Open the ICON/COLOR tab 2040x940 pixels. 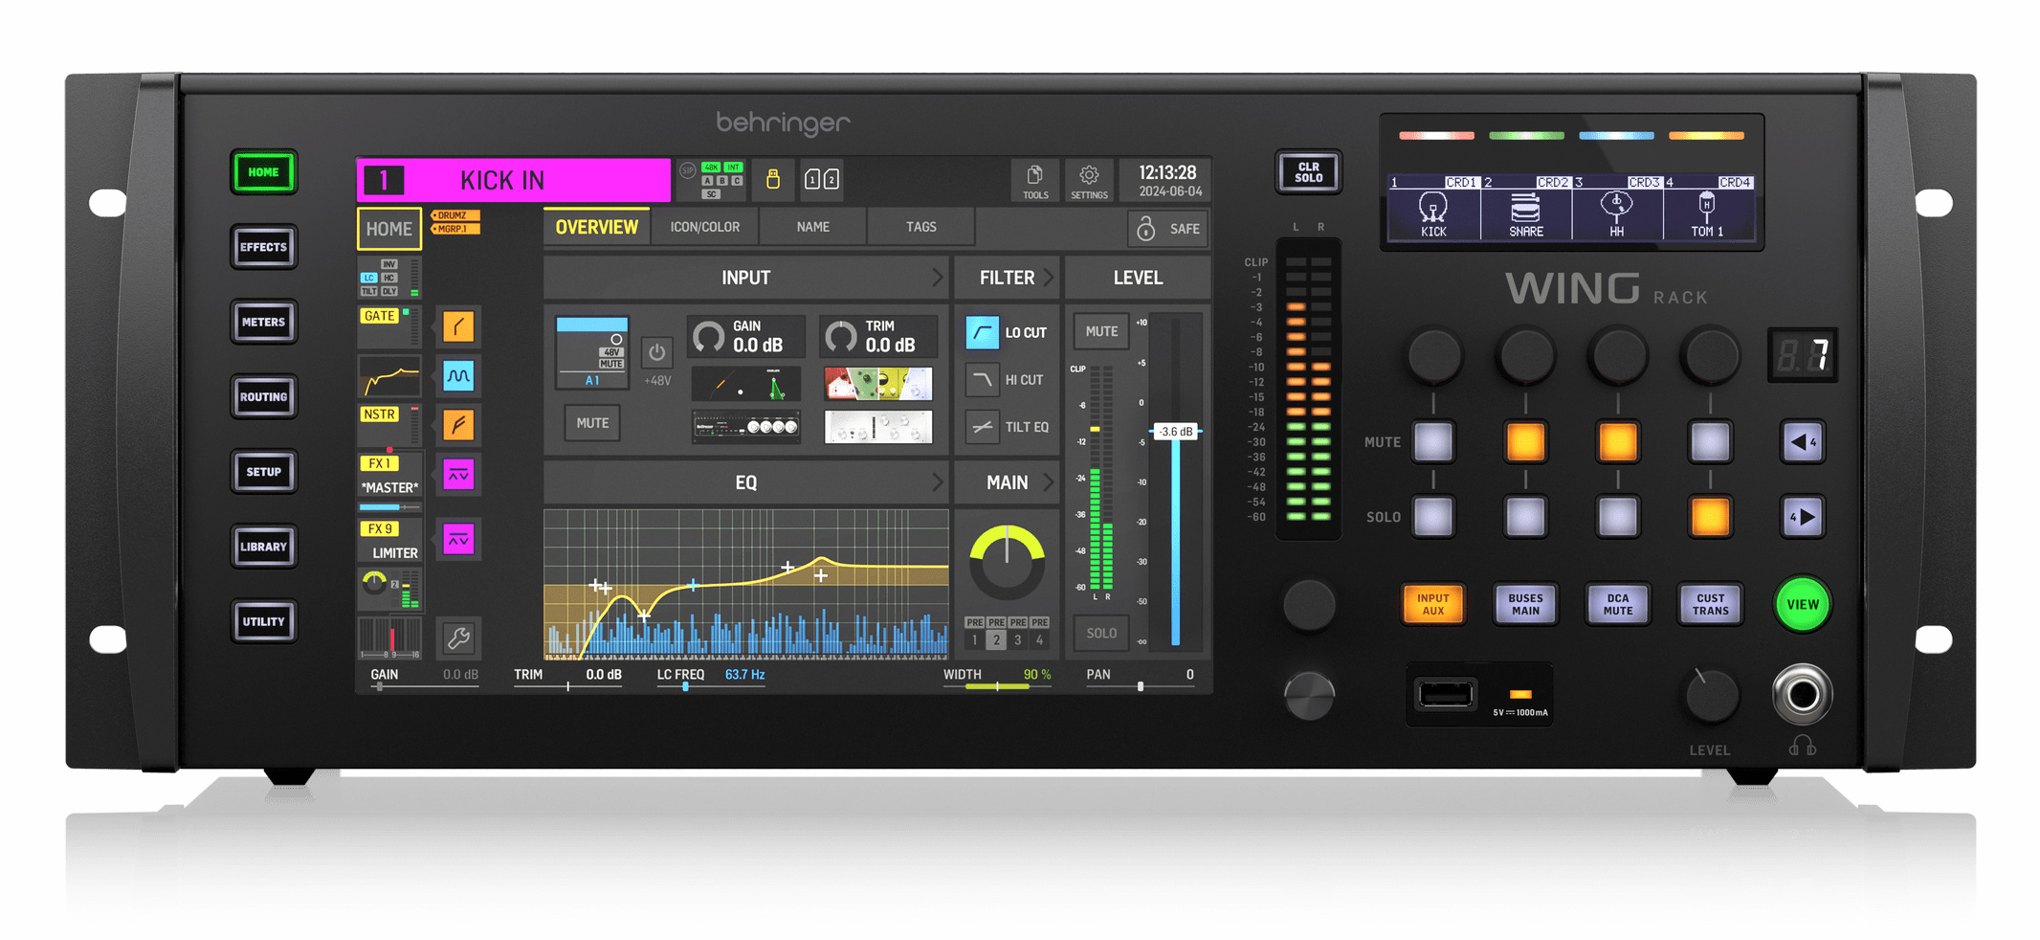tap(704, 227)
